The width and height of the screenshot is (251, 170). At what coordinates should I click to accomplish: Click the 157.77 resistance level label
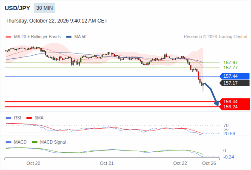pyautogui.click(x=230, y=68)
